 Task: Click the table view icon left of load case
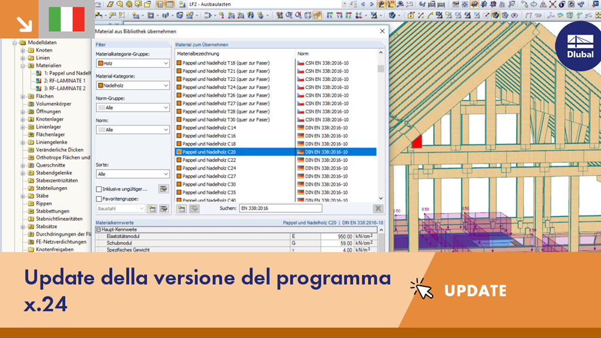pos(170,4)
